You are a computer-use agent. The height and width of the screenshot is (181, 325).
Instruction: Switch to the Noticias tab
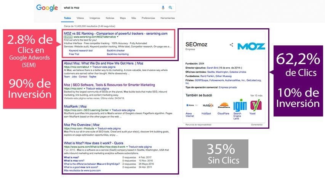110,18
